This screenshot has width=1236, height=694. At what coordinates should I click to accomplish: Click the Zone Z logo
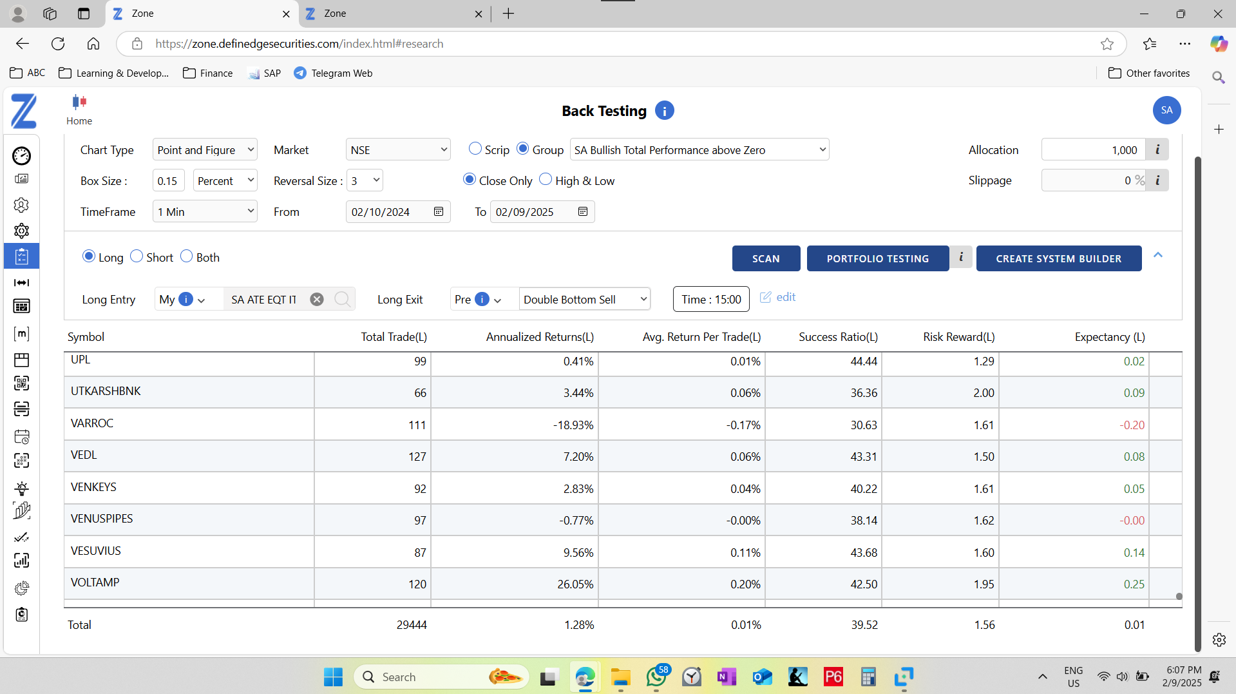(24, 111)
